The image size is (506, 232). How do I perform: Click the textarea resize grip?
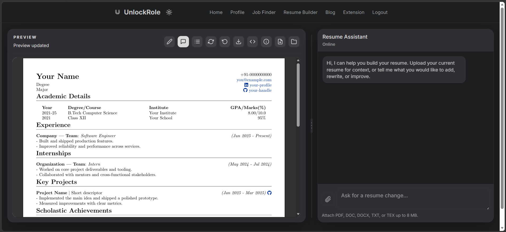point(488,208)
